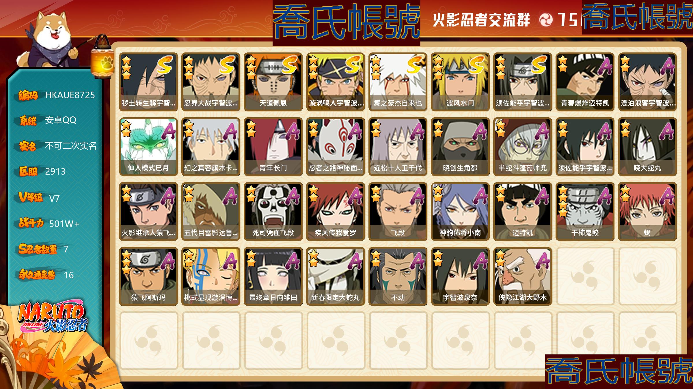Select the 疾风传我爱罗 portrait

click(x=335, y=212)
